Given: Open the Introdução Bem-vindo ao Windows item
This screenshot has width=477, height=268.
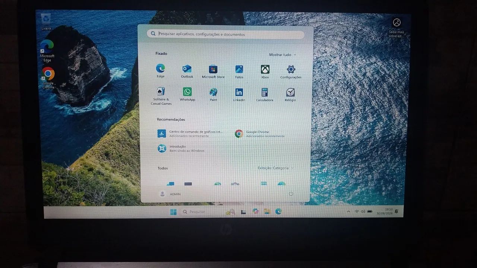Looking at the screenshot, I should tap(181, 149).
